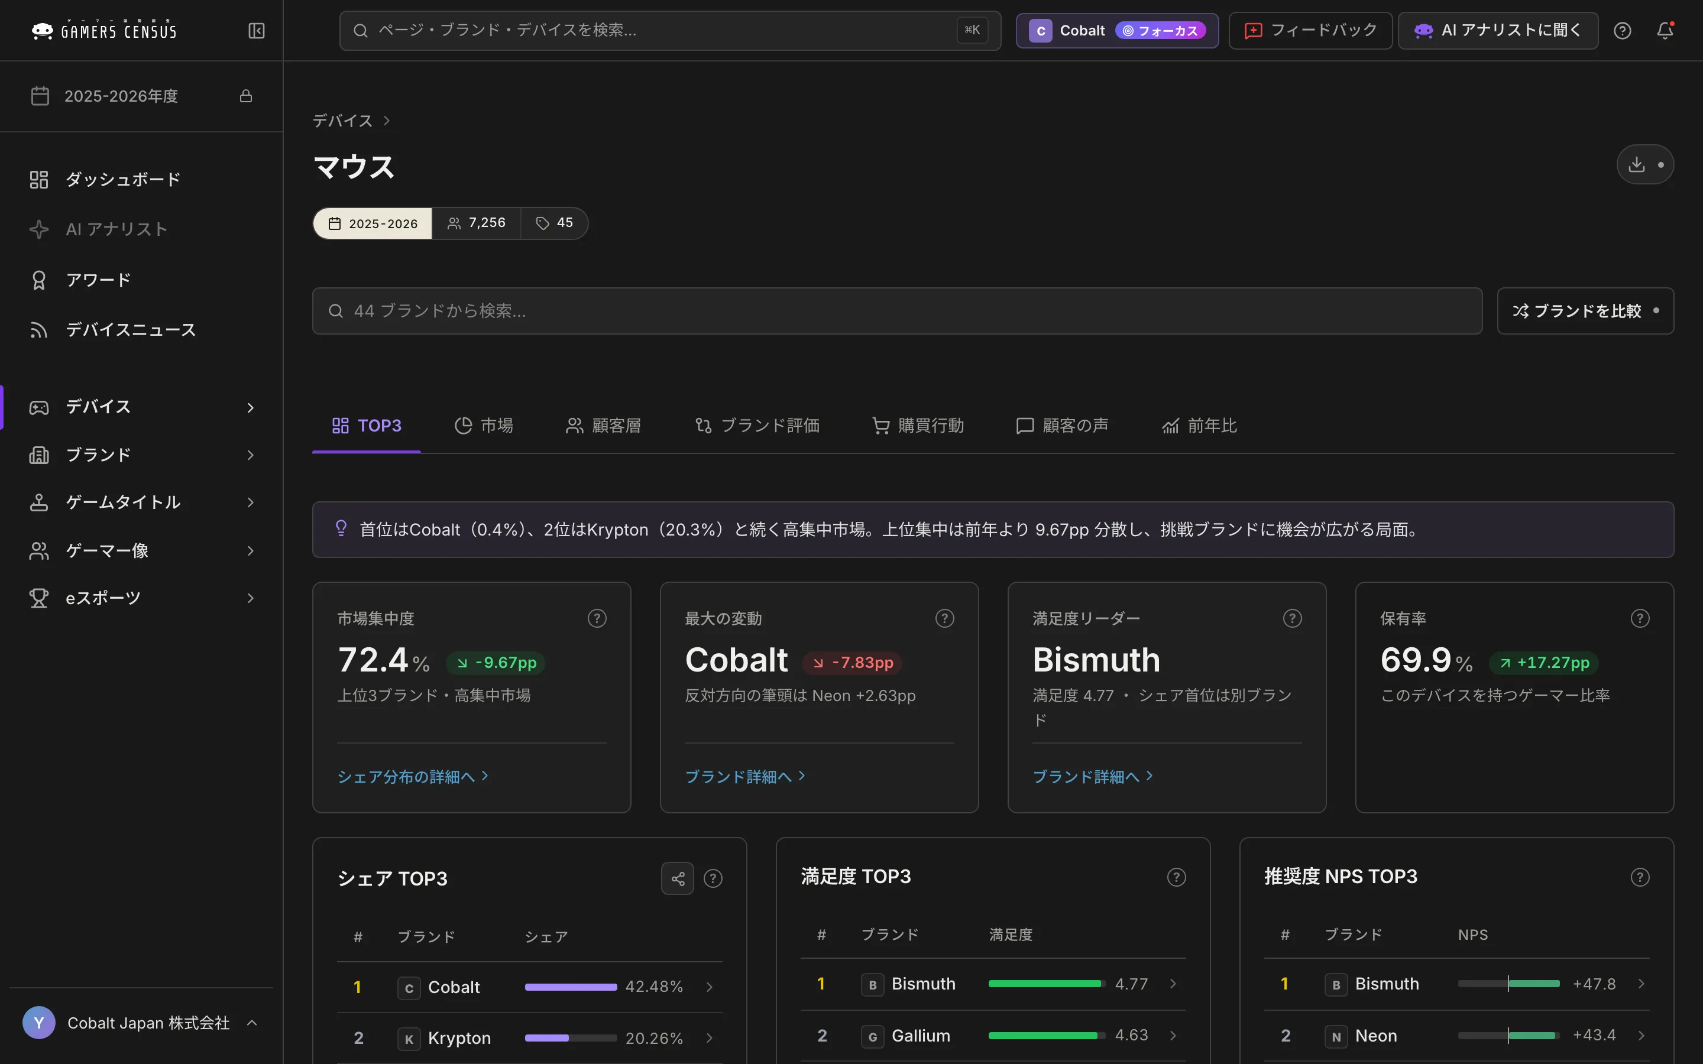Switch to the 顧客層 tab
Viewport: 1703px width, 1064px height.
tap(603, 426)
